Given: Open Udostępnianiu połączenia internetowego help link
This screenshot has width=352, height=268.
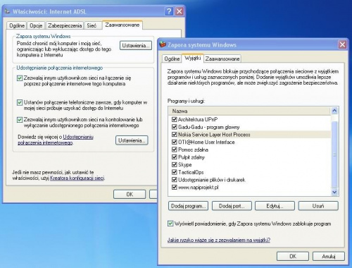Looking at the screenshot, I should 56,140.
